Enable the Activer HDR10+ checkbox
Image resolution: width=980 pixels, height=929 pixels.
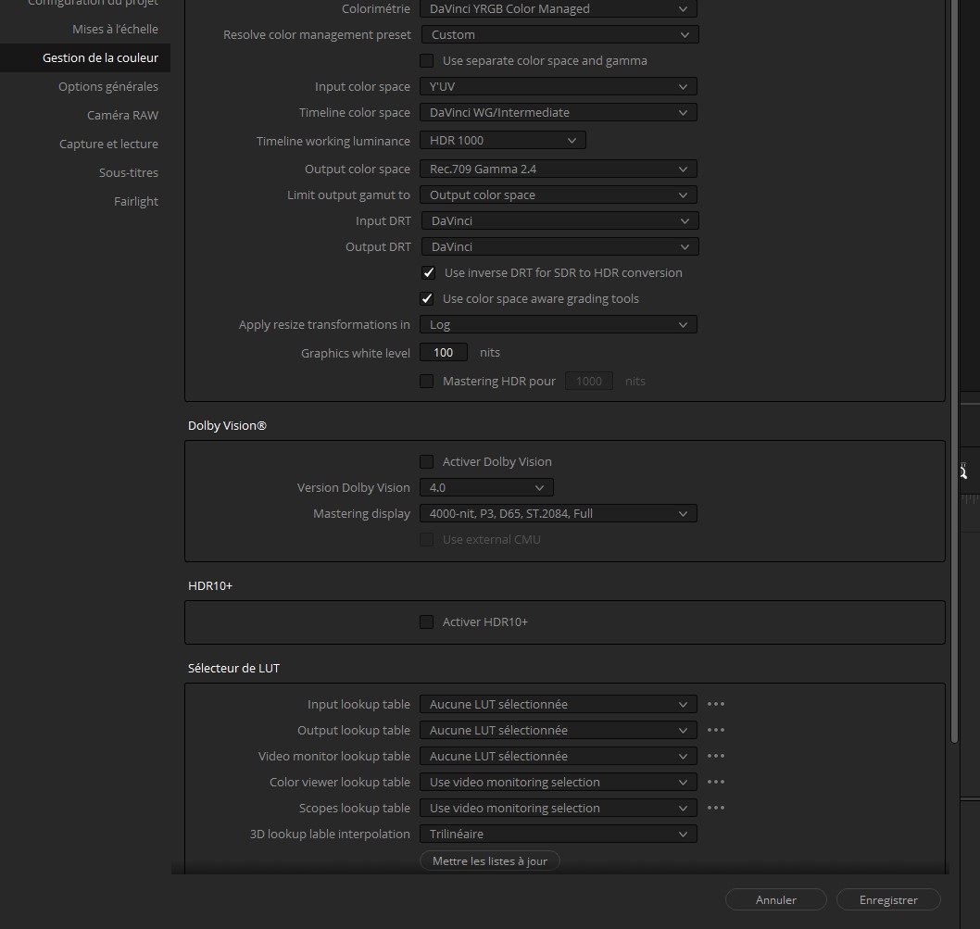pos(427,621)
